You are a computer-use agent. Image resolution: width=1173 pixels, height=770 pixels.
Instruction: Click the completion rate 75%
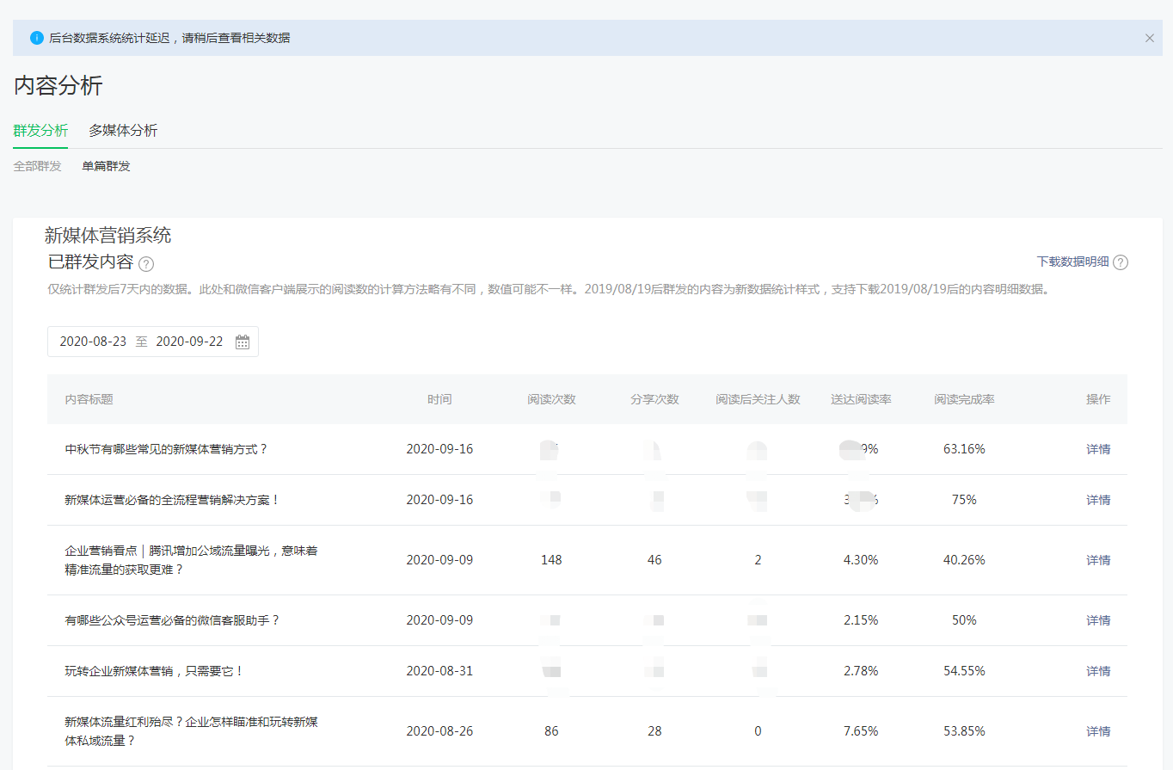(x=964, y=500)
